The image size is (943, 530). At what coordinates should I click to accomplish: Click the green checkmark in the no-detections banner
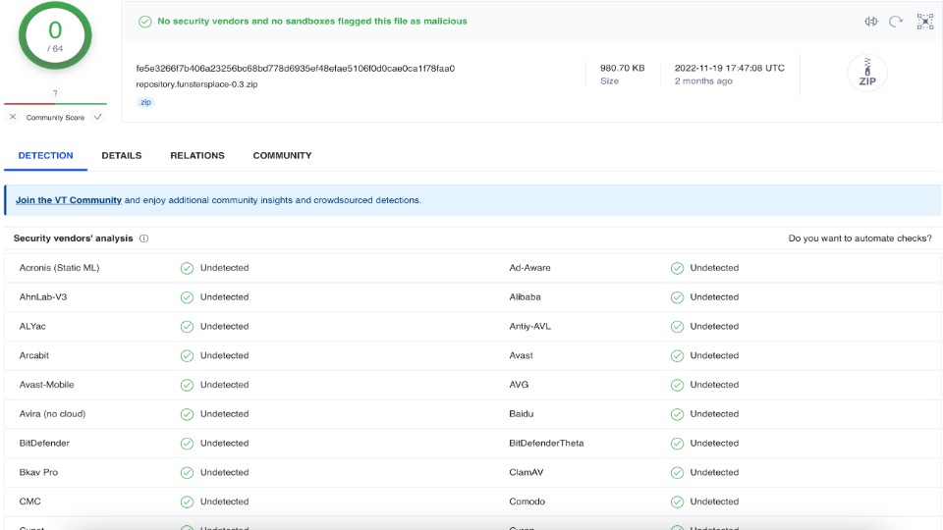click(x=145, y=22)
